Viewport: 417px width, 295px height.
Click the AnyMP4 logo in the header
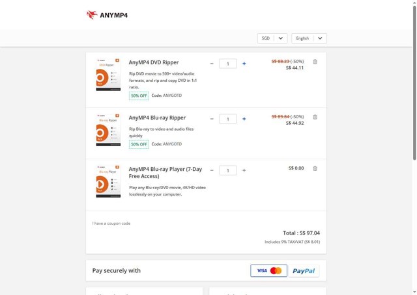(x=107, y=15)
